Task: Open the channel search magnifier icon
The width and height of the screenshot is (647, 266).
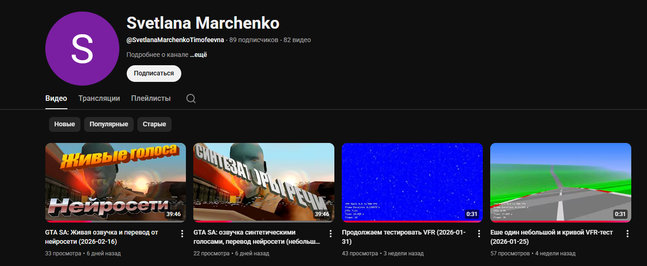Action: click(191, 99)
